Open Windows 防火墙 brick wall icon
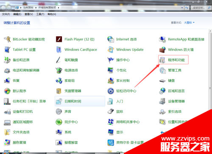The height and width of the screenshot is (154, 212). click(x=162, y=50)
